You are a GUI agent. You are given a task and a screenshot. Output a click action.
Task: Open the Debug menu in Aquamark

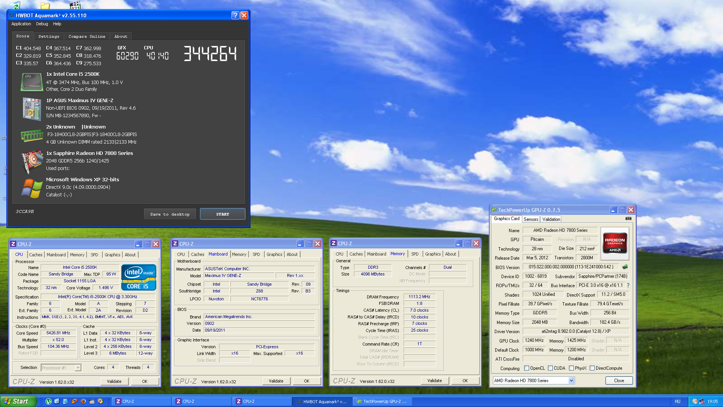42,24
